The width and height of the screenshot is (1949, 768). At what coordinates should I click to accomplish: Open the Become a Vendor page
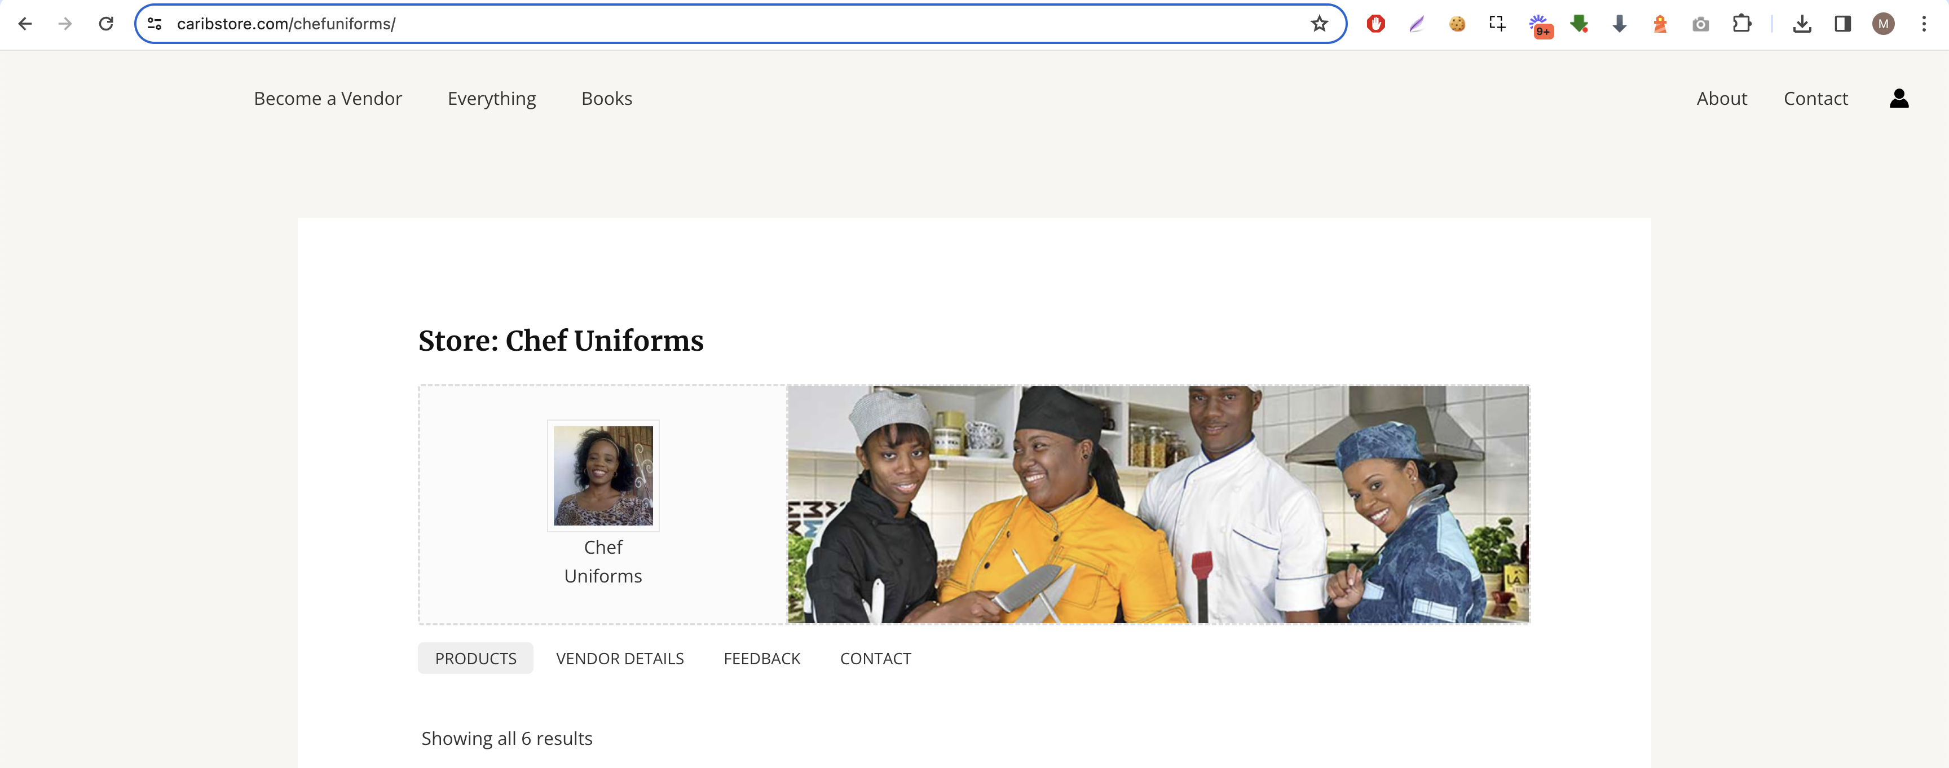point(328,98)
